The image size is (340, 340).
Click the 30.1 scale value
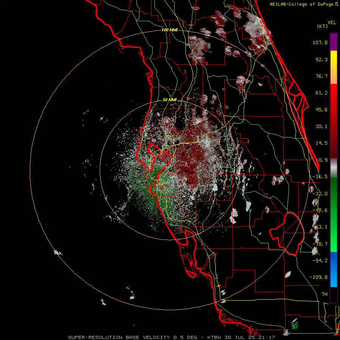coord(321,127)
